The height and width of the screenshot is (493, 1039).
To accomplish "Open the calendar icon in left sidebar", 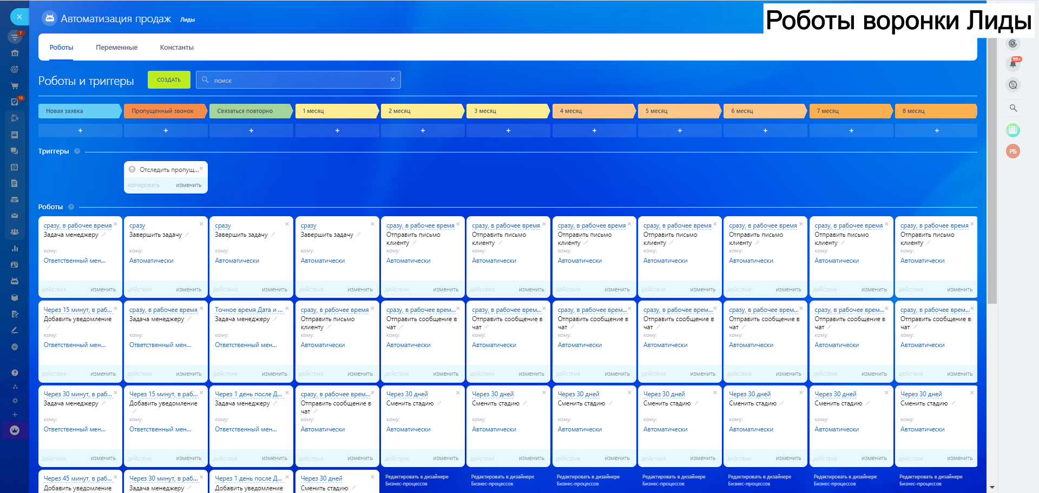I will coord(15,167).
